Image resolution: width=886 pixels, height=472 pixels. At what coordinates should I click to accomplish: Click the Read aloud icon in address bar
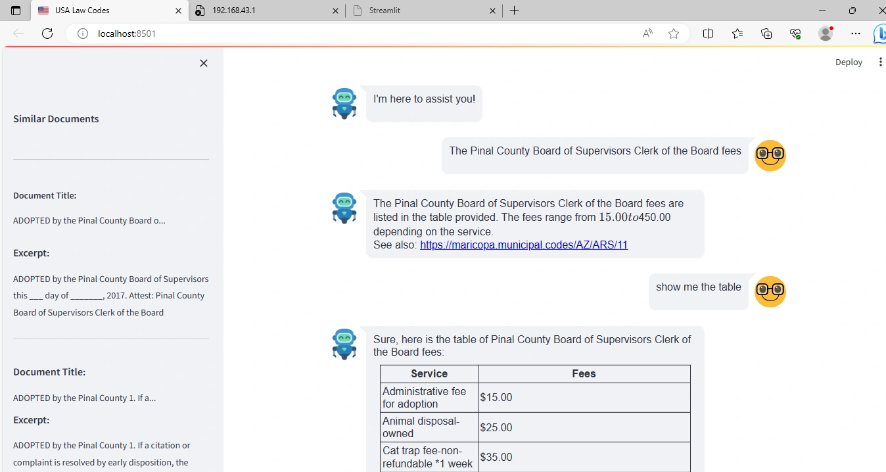coord(647,34)
